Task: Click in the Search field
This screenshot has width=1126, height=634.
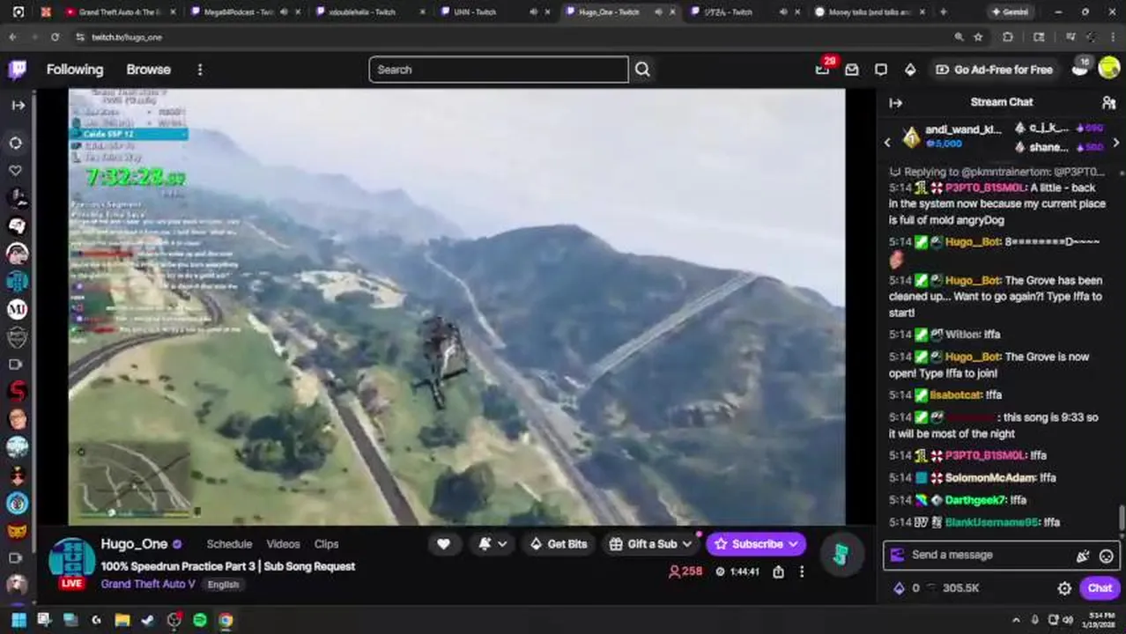Action: point(499,70)
